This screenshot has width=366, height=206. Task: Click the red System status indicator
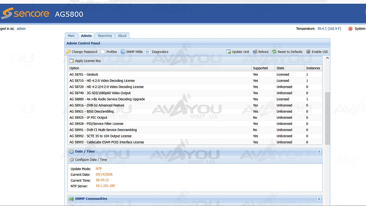pyautogui.click(x=350, y=29)
